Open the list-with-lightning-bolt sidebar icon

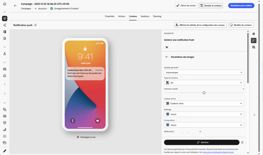(5, 69)
